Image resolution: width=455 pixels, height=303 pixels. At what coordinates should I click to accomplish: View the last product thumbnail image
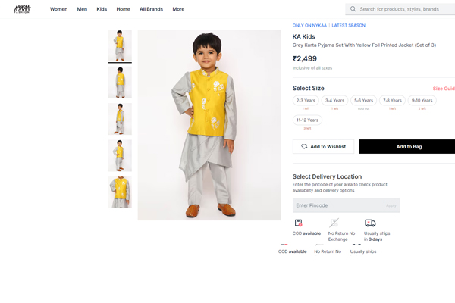tap(120, 192)
